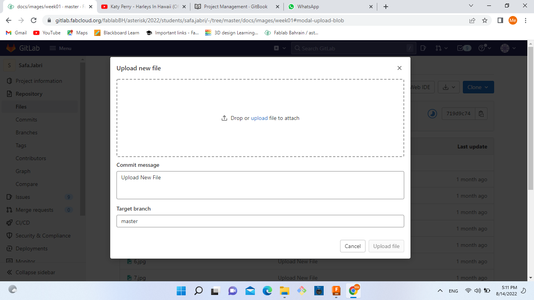Click the help question mark icon
Viewport: 534px width, 300px height.
[482, 48]
